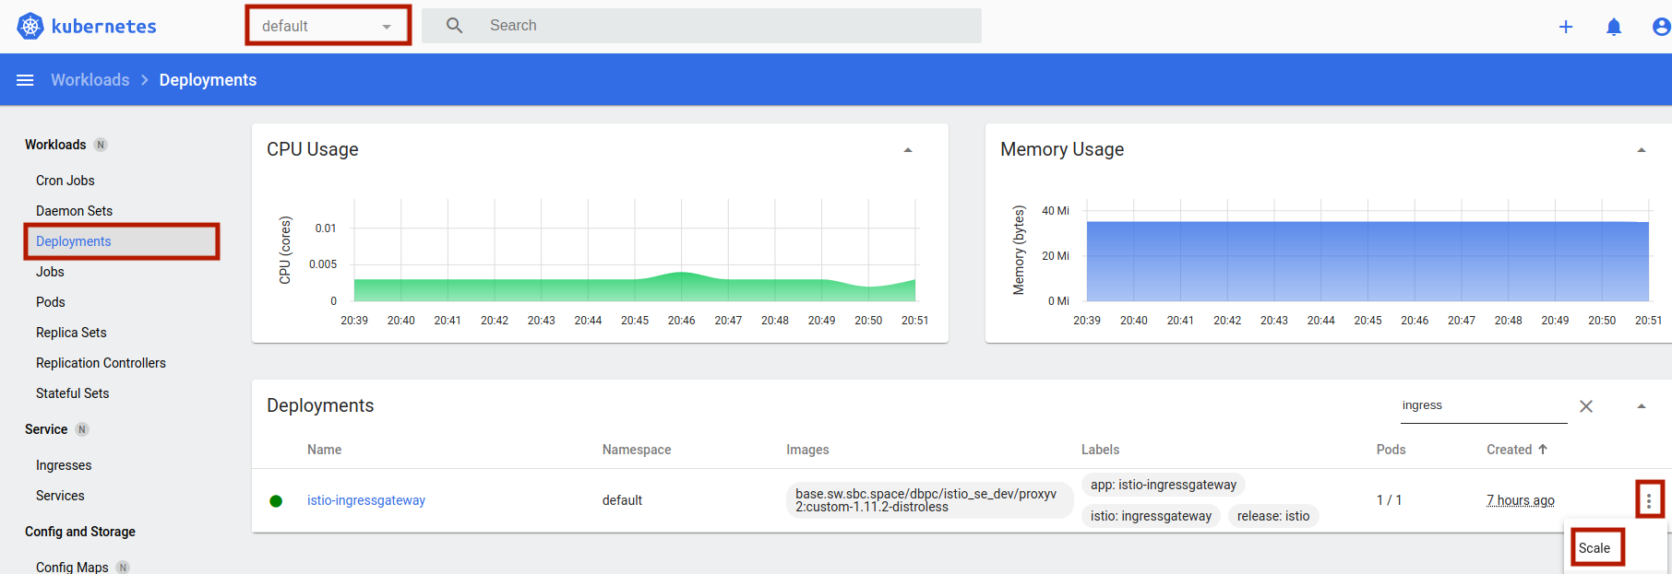Open the three-dot actions menu for istio-ingressgateway

click(x=1648, y=500)
